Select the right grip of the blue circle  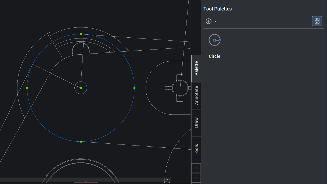[134, 88]
